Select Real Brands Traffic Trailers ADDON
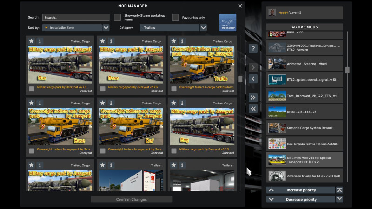 click(x=305, y=144)
